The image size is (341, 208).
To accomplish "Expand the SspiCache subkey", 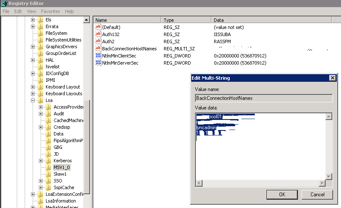I will 41,187.
